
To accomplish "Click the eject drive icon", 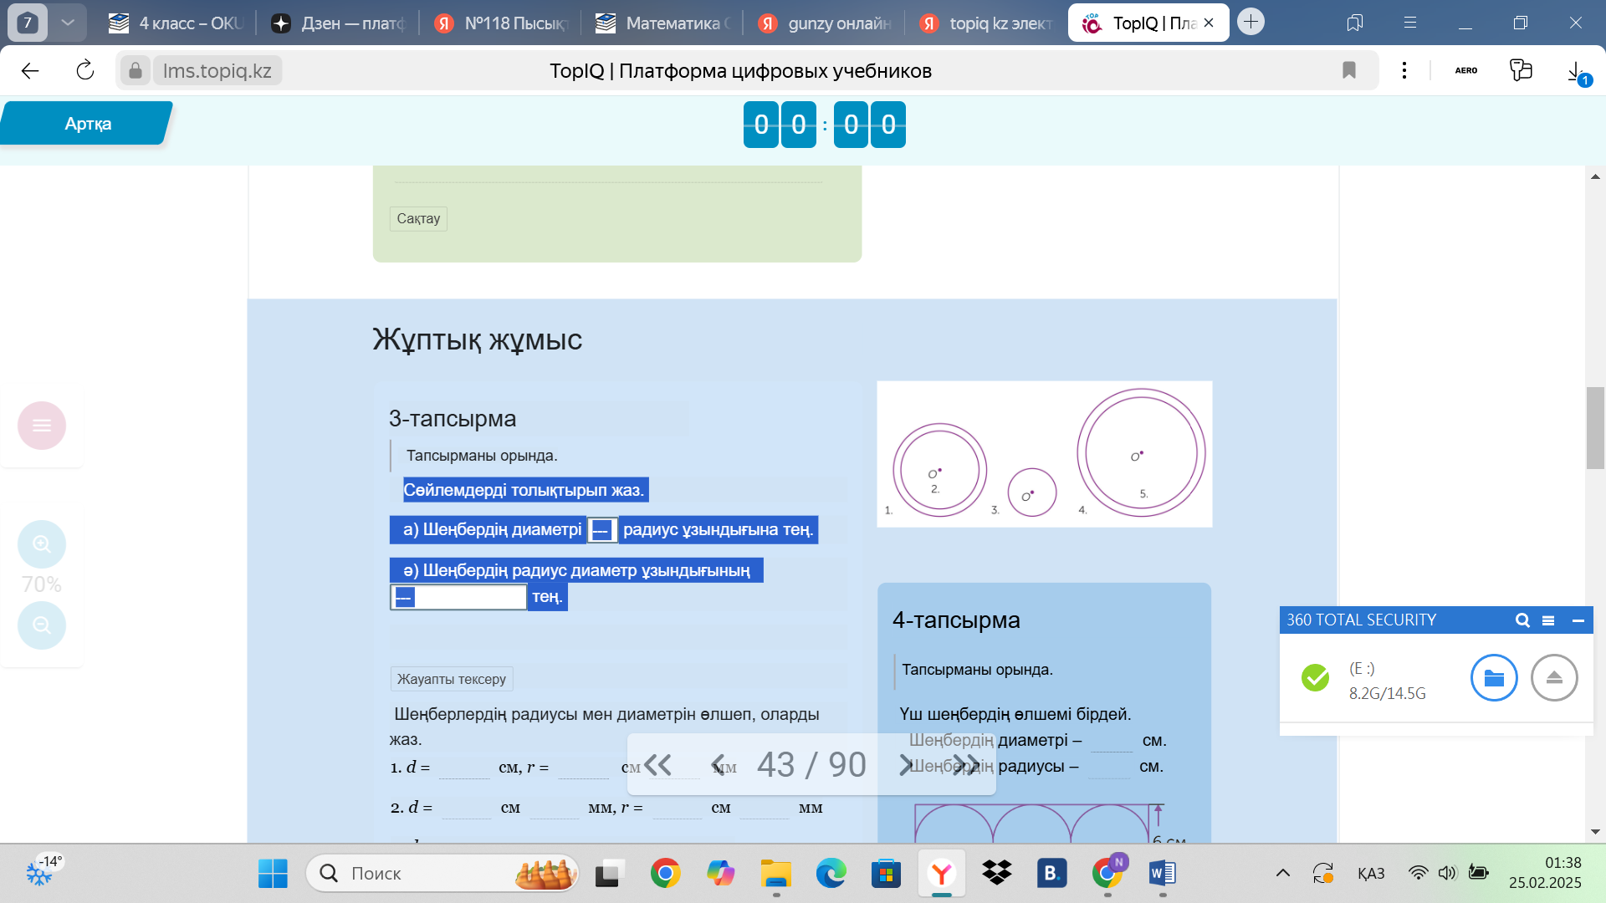I will tap(1553, 677).
